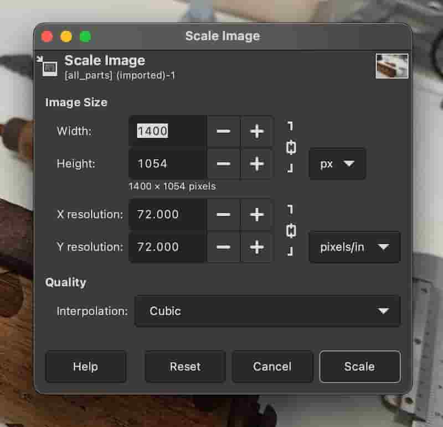Click the Scale Image icon in the header
443x427 pixels.
[50, 65]
